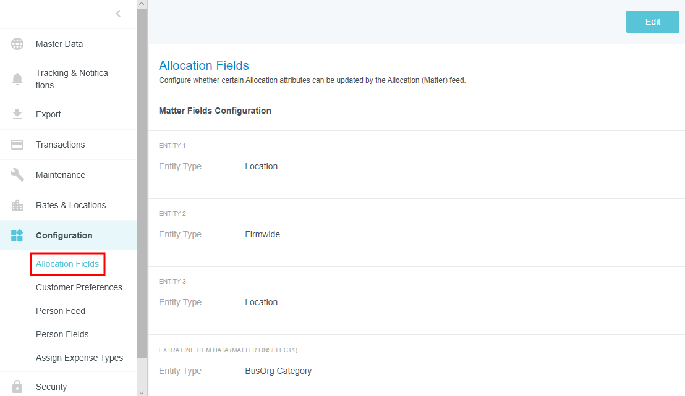The height and width of the screenshot is (396, 685).
Task: Open Customer Preferences in the sidebar
Action: [79, 287]
